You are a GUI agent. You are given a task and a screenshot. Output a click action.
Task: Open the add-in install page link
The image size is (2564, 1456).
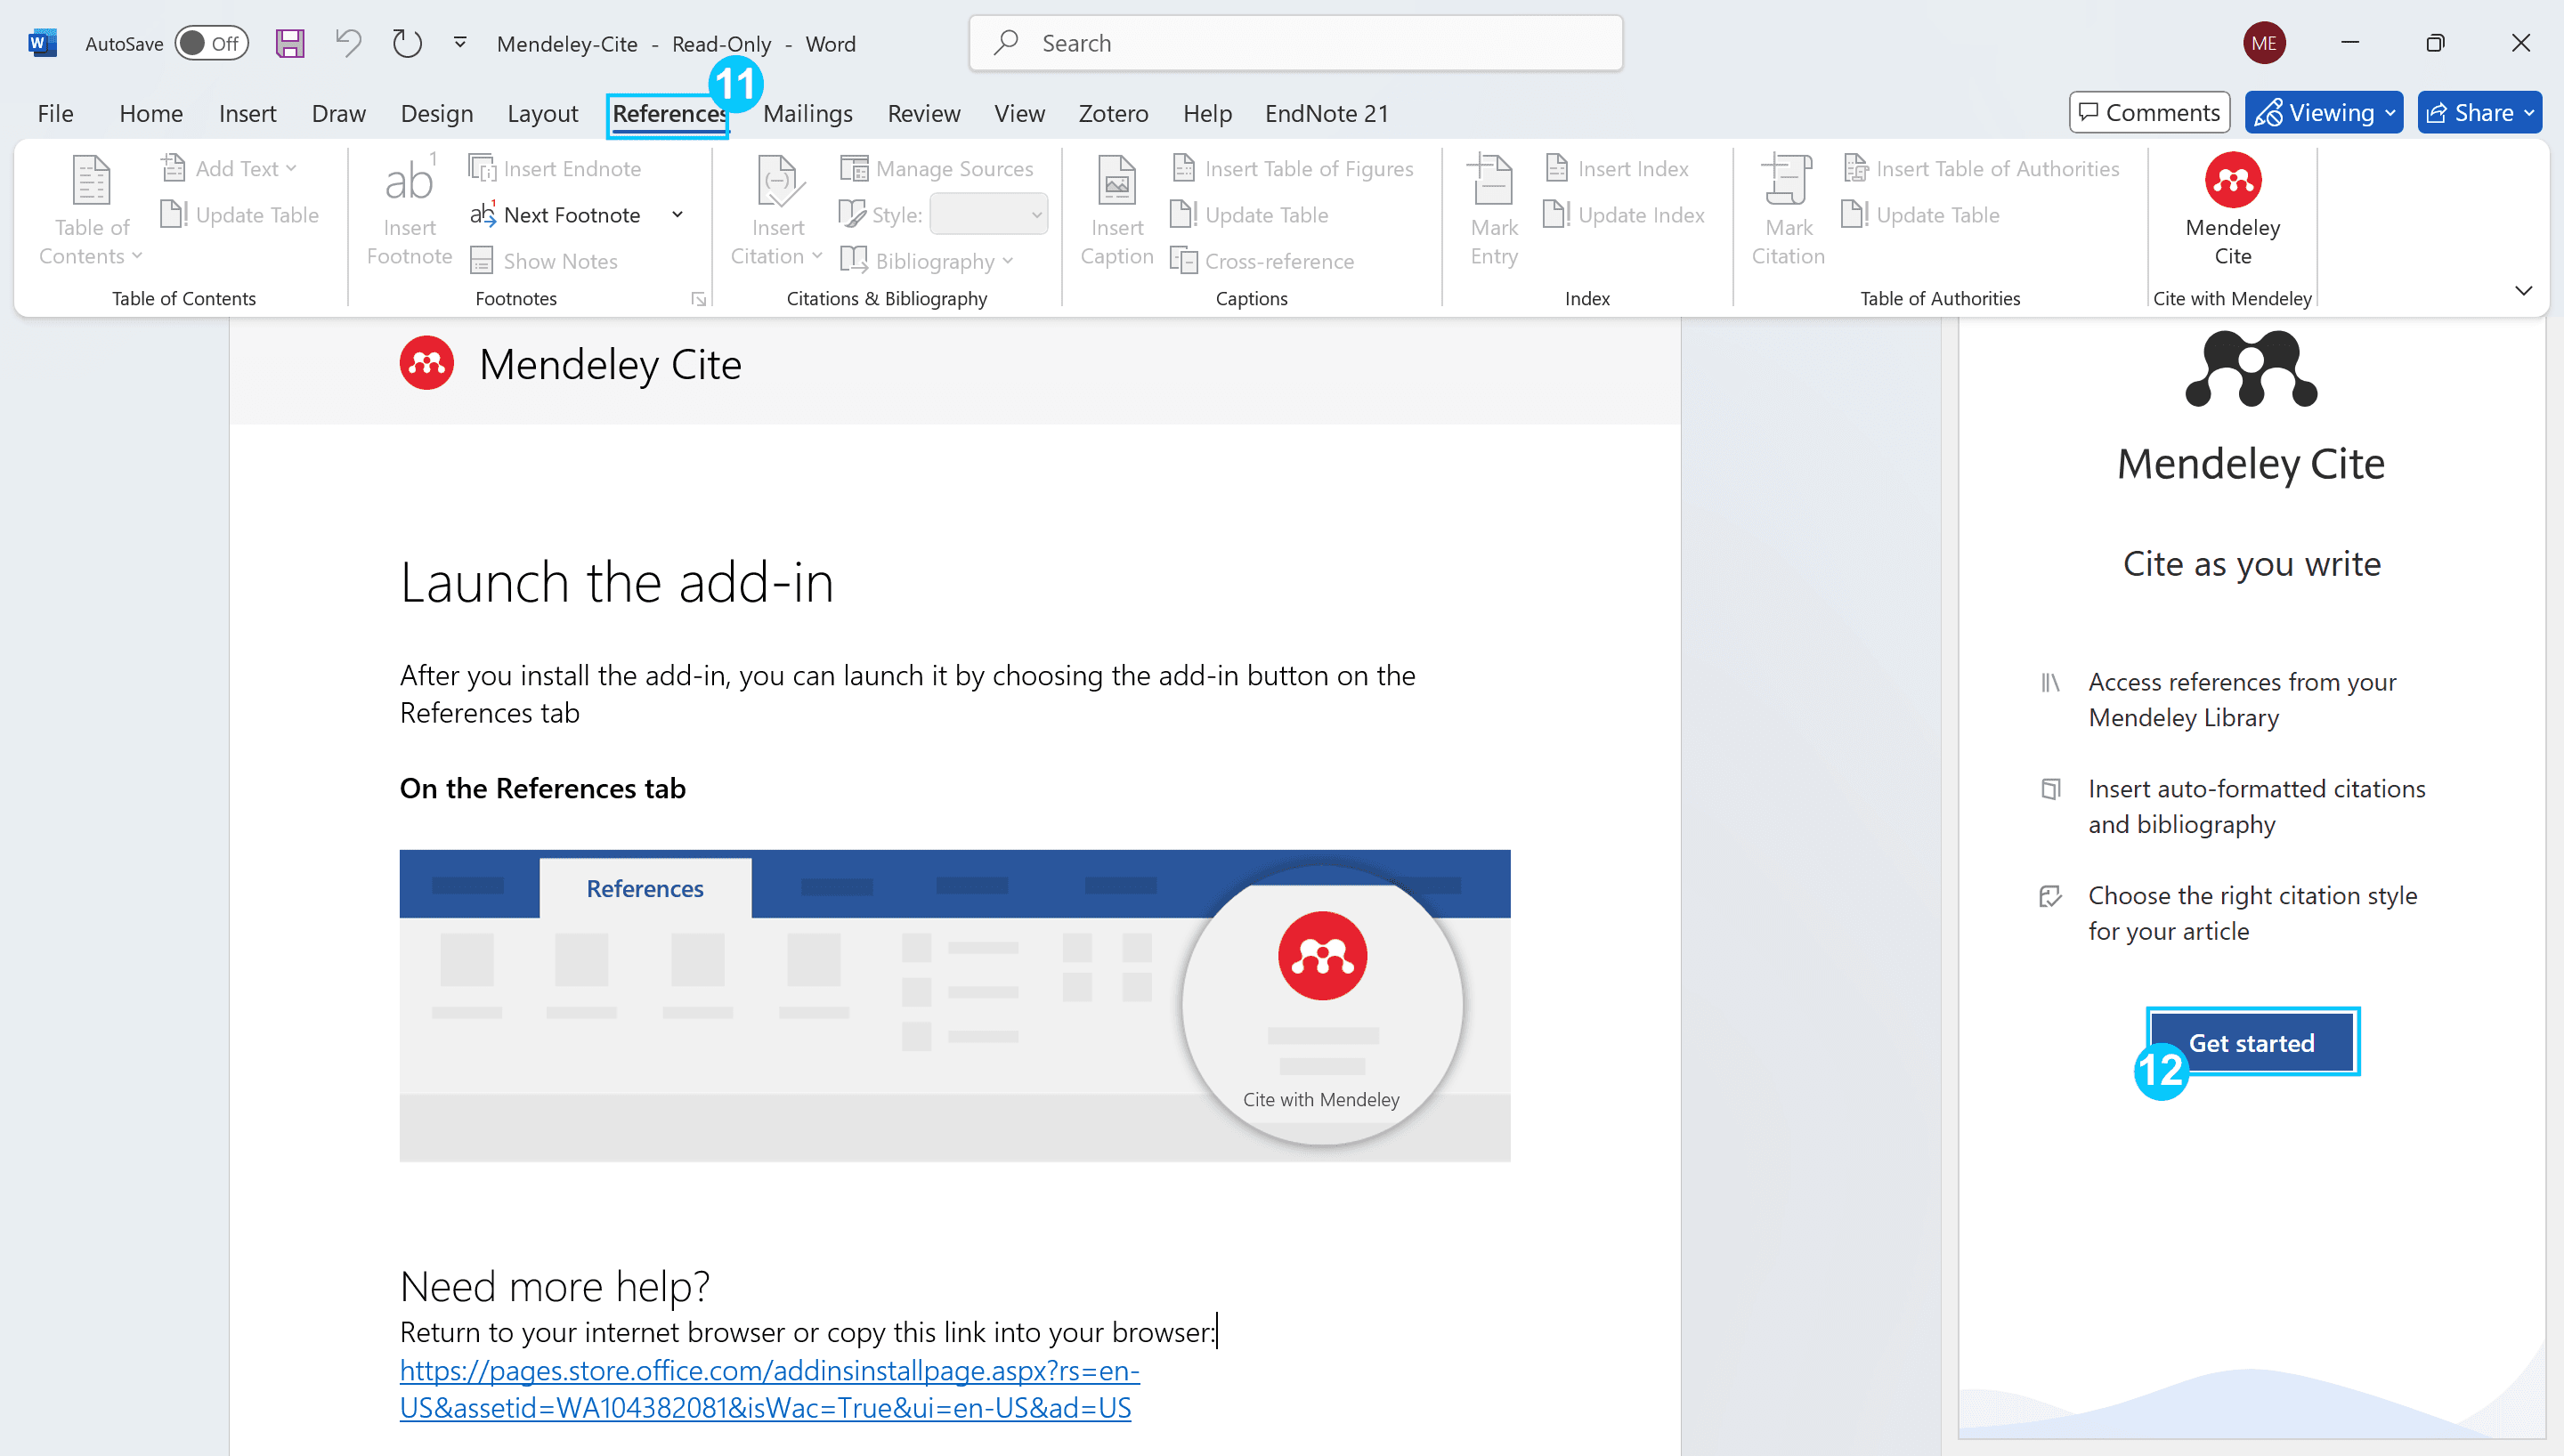pos(769,1389)
